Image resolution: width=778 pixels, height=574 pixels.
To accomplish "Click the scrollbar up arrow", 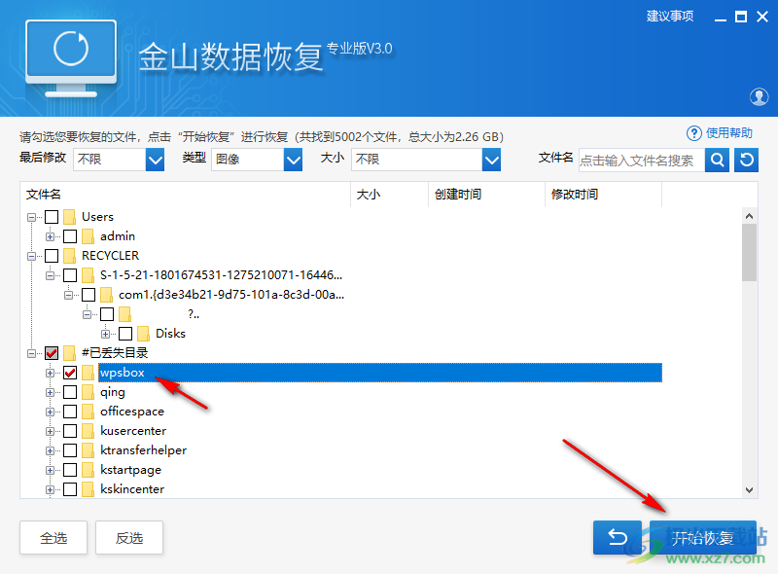I will click(x=749, y=216).
